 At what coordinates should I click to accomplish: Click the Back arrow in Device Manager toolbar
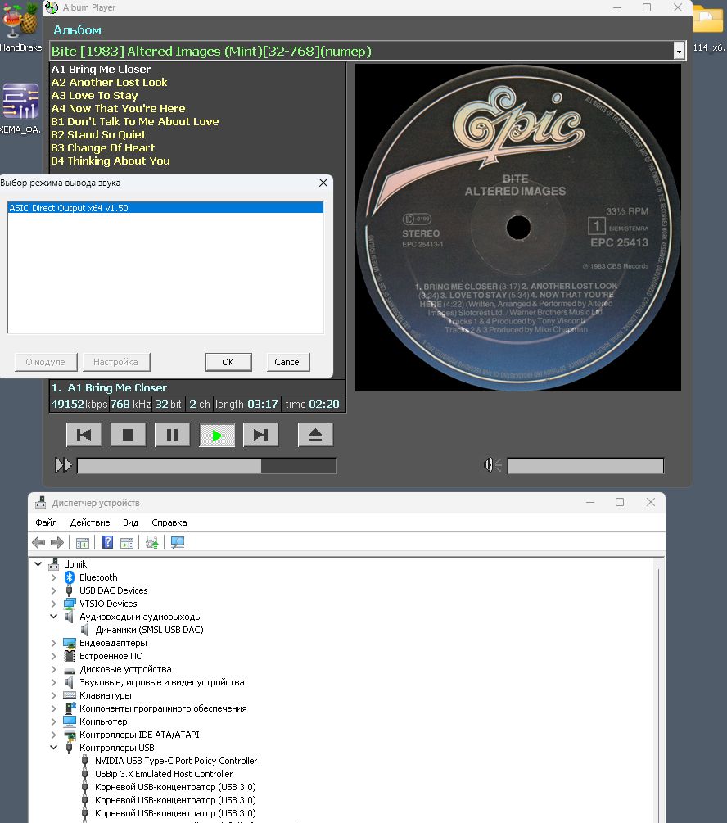(x=38, y=543)
